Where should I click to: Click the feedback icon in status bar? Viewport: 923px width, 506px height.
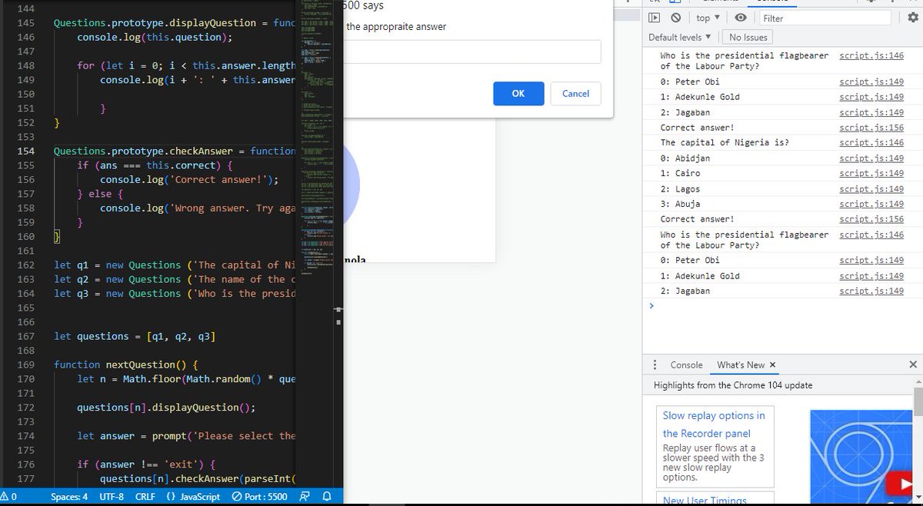(x=305, y=496)
